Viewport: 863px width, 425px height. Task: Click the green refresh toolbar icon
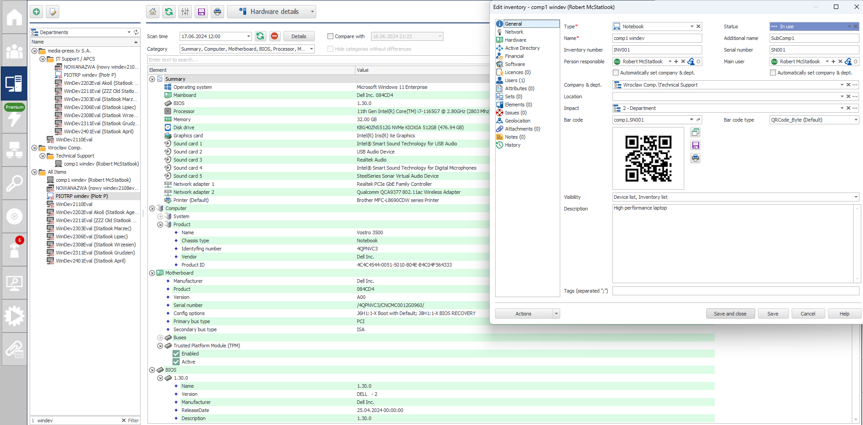tap(169, 12)
